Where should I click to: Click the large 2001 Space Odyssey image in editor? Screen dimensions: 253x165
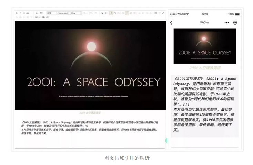(x=90, y=66)
